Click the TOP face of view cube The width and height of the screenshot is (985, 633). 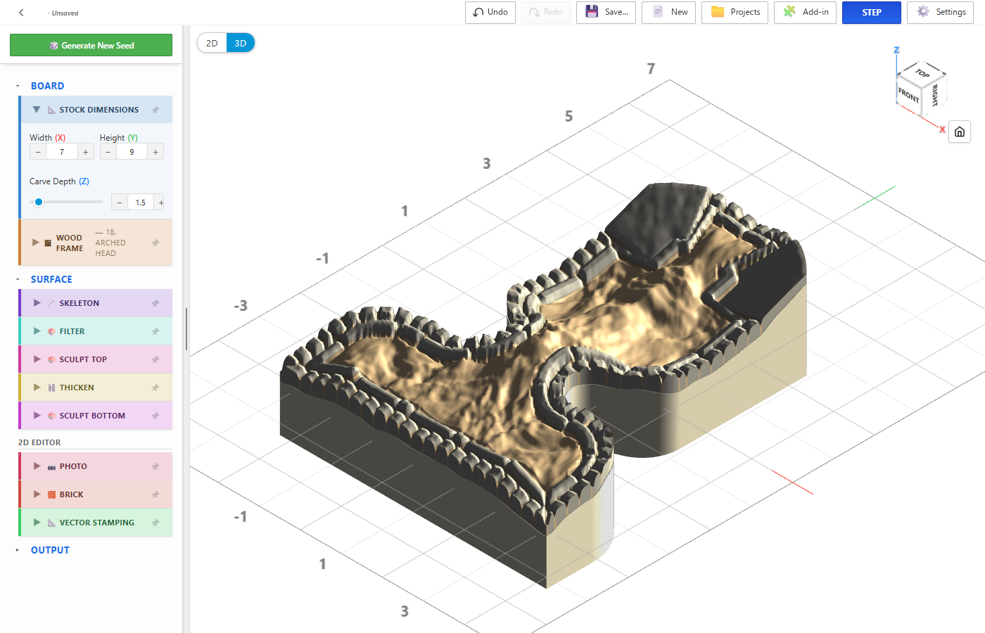coord(922,73)
